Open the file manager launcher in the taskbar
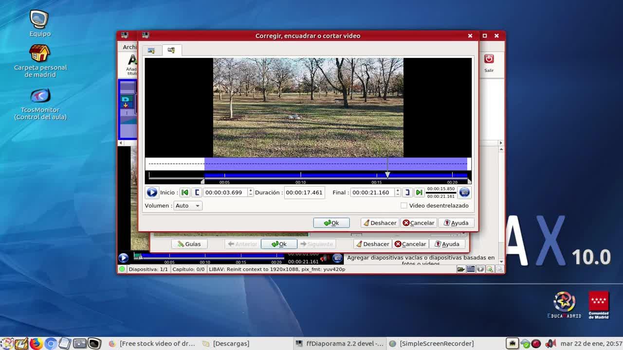The width and height of the screenshot is (623, 350). tap(79, 344)
